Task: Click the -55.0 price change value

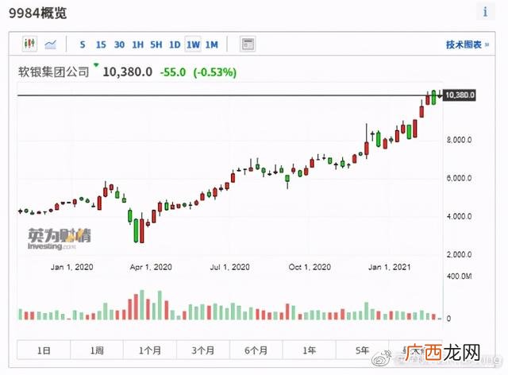Action: click(x=173, y=72)
